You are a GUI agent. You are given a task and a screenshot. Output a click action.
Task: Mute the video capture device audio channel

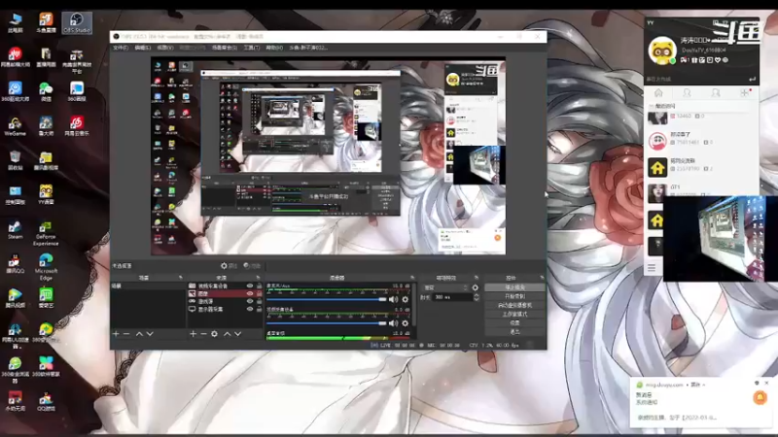(394, 323)
